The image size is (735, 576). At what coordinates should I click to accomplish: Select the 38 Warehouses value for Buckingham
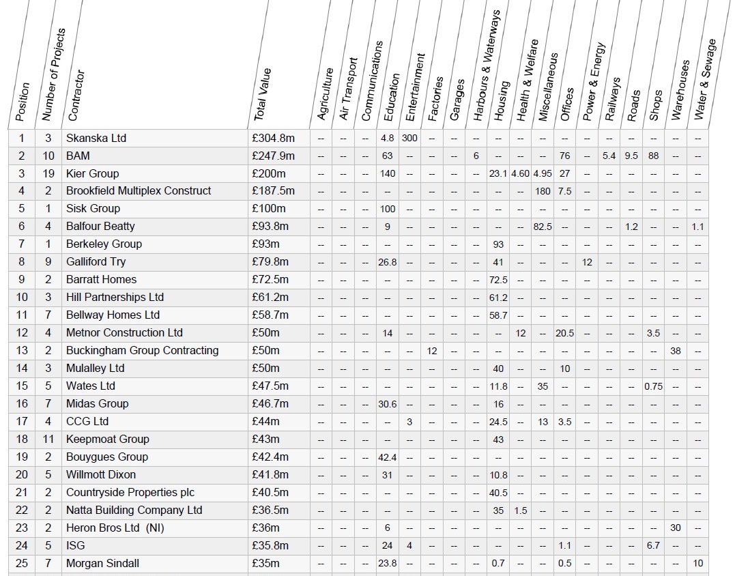676,351
